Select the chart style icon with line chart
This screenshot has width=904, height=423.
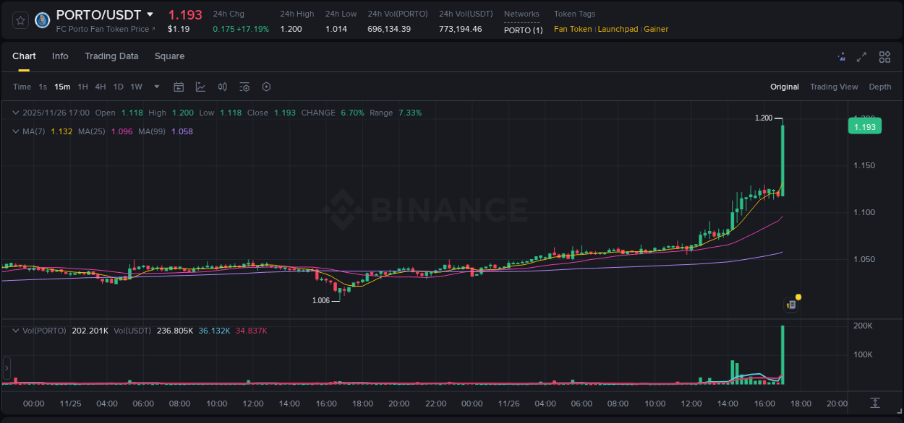pos(200,87)
